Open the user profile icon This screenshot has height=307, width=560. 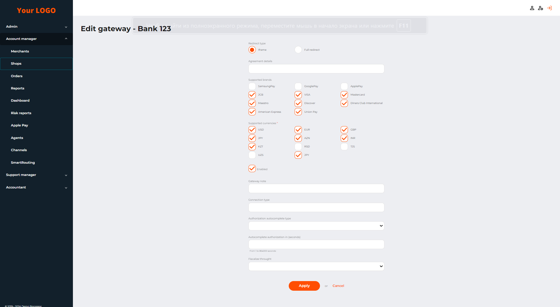pos(532,8)
